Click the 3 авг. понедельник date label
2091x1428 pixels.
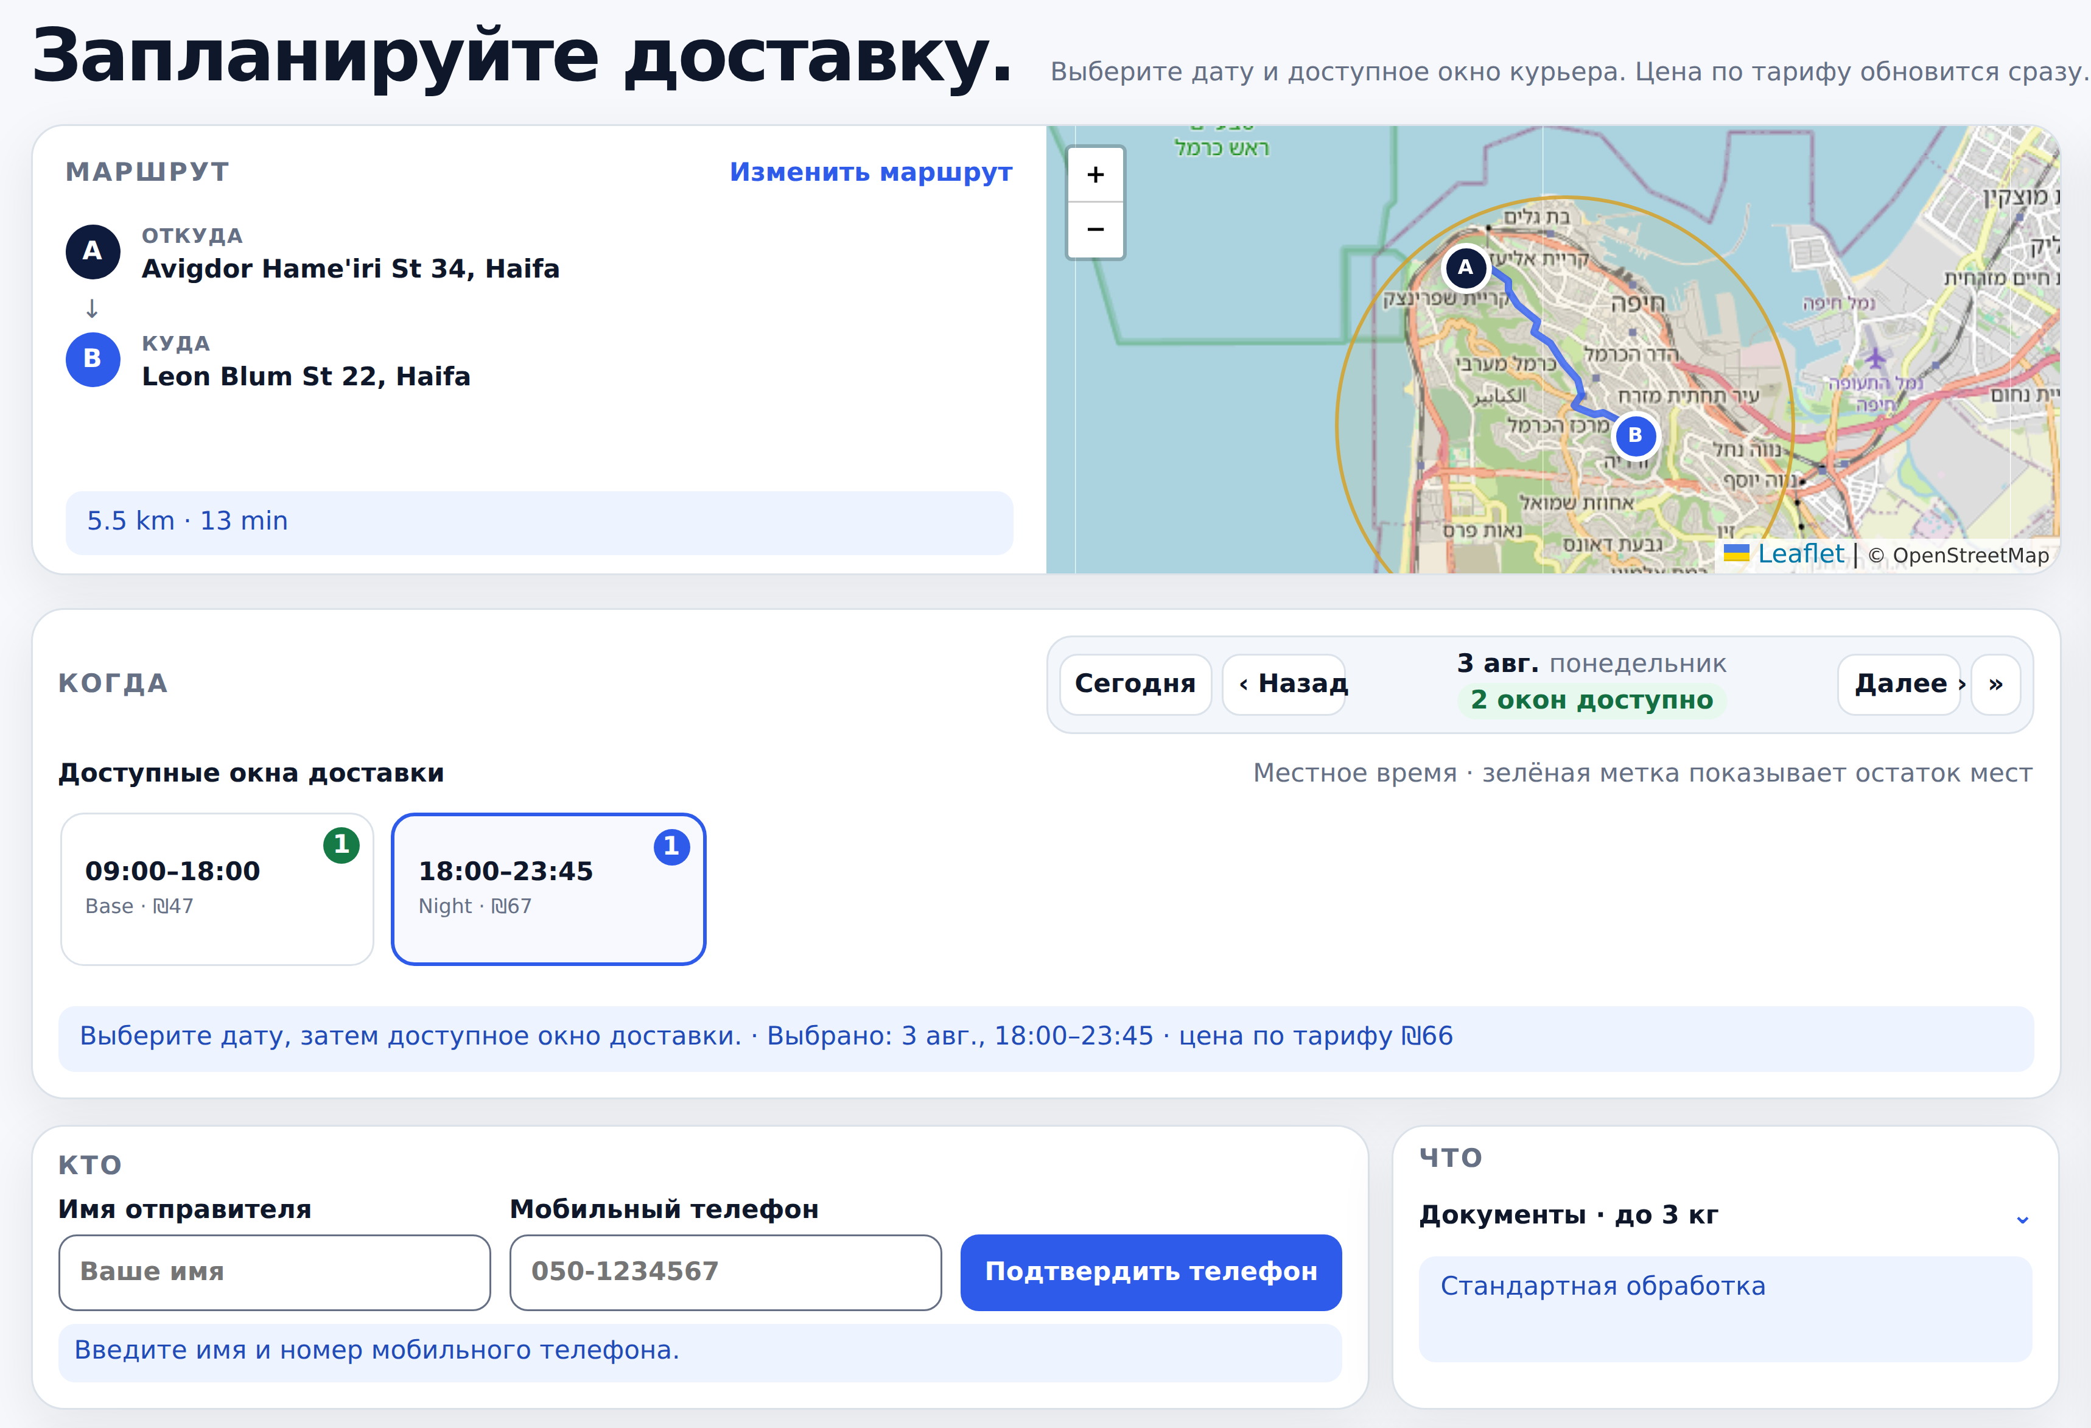point(1592,664)
